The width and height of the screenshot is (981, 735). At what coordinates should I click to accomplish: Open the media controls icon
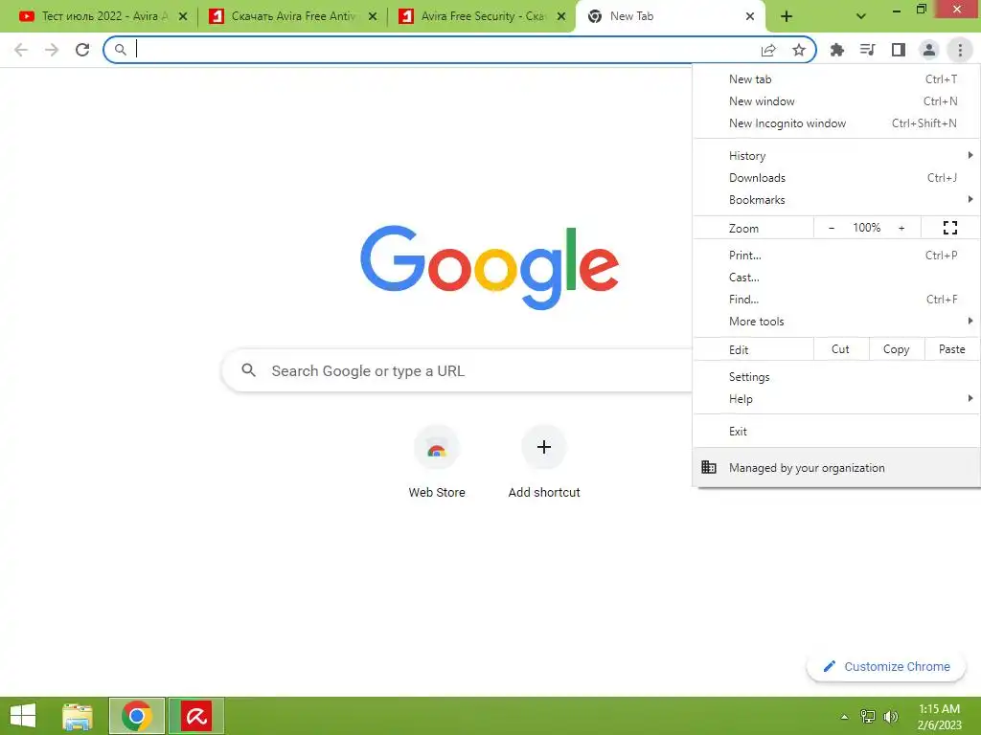tap(868, 50)
